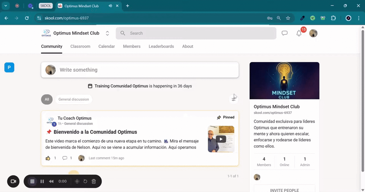The image size is (365, 192).
Task: Switch to the Community tab
Action: pos(52,46)
